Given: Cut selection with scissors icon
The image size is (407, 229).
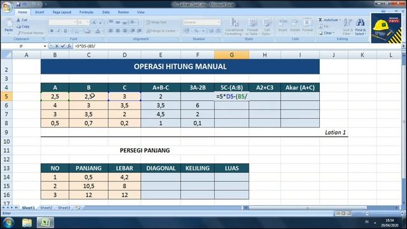Looking at the screenshot, I should coord(22,20).
